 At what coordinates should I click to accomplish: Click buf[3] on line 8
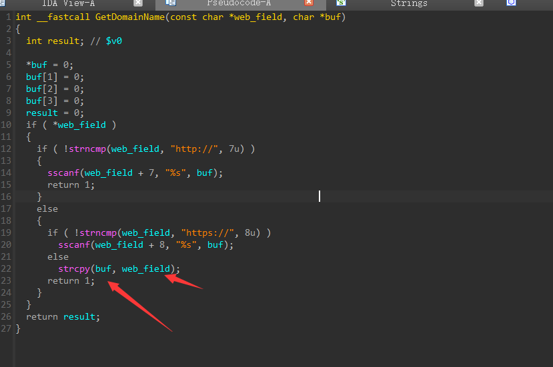coord(42,101)
